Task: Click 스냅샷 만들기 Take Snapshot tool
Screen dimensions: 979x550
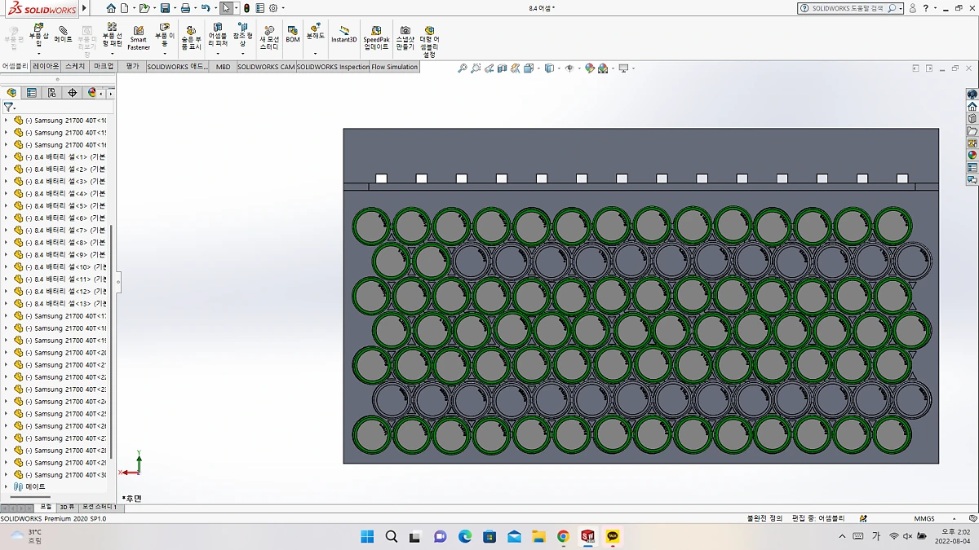Action: (405, 37)
